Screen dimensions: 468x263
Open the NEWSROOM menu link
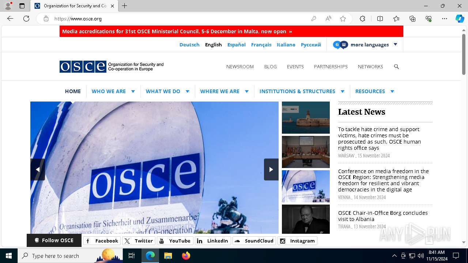(x=240, y=66)
